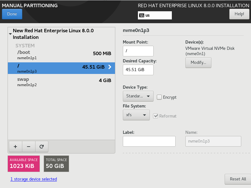
Task: Click the VMware Virtual NVMe Disk device text
Action: coord(210,51)
